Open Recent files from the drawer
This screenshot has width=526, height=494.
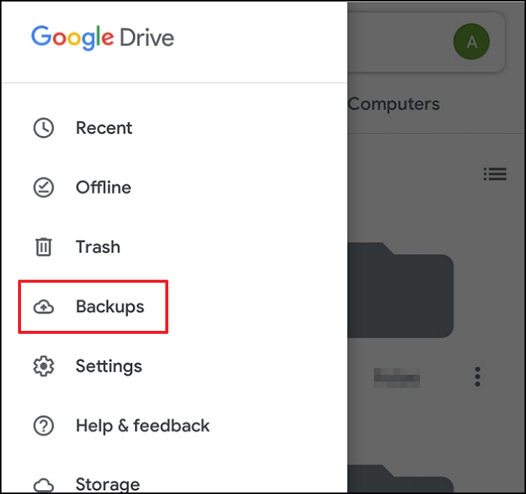(x=174, y=128)
